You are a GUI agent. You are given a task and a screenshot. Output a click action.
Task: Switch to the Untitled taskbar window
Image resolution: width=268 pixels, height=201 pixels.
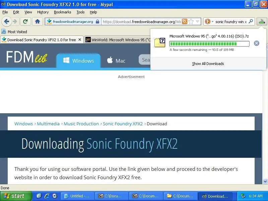(x=77, y=196)
